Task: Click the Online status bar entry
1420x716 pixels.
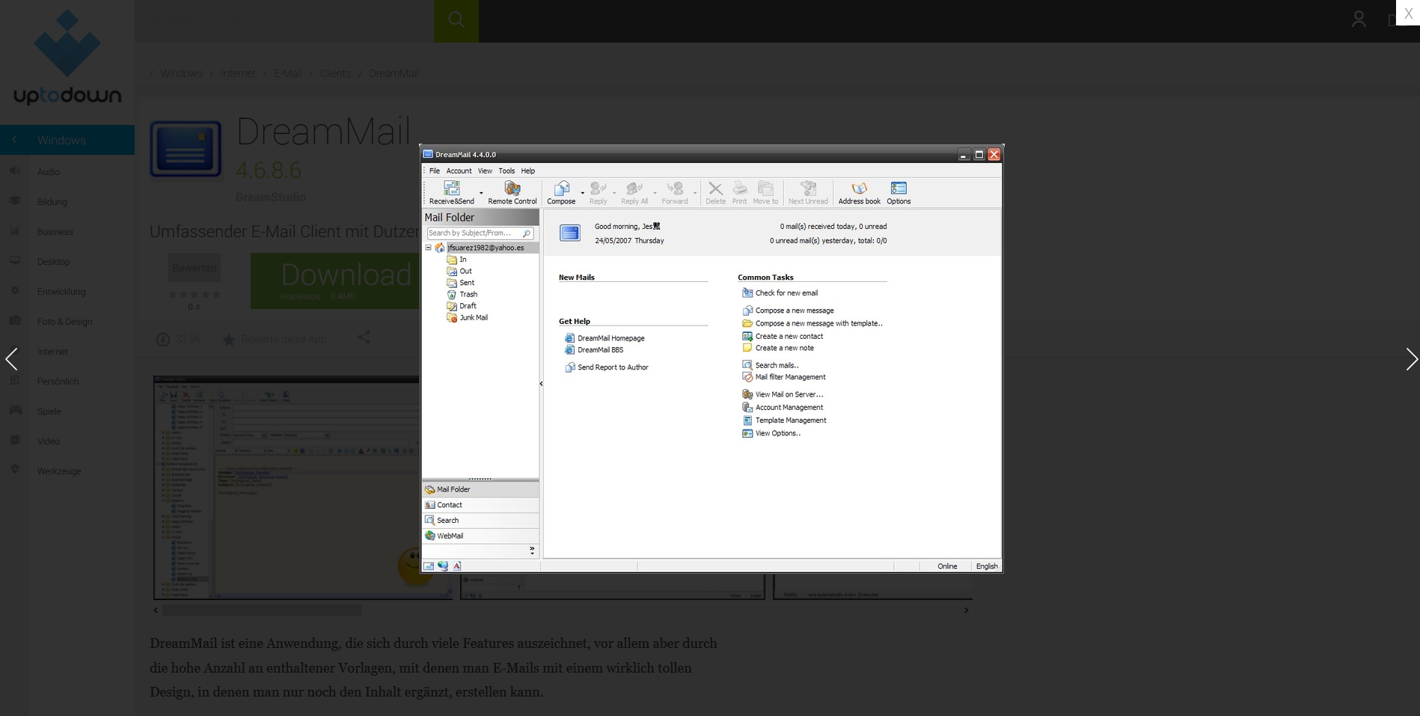Action: click(947, 566)
